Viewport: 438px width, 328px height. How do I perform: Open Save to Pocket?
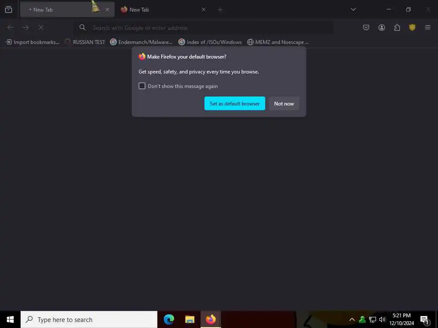pos(366,27)
